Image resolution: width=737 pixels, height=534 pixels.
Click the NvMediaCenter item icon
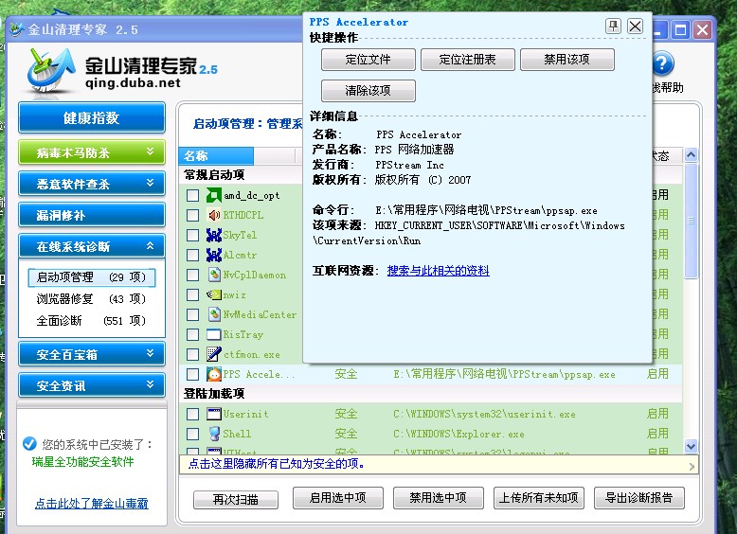(214, 314)
